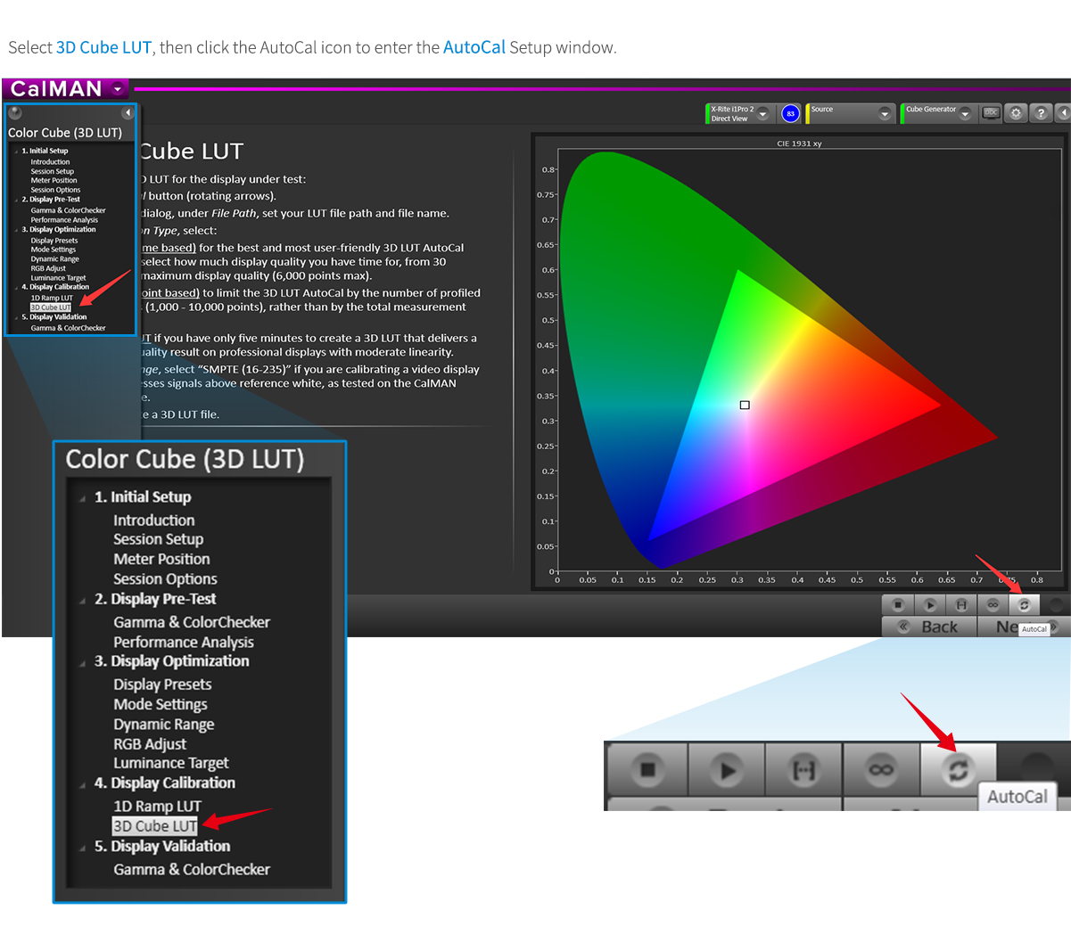The height and width of the screenshot is (926, 1071).
Task: Select Display Presets in the enlarged workflow panel
Action: [162, 684]
